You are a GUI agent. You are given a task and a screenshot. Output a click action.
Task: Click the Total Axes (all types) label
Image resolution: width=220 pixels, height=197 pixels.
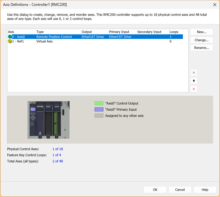[23, 161]
